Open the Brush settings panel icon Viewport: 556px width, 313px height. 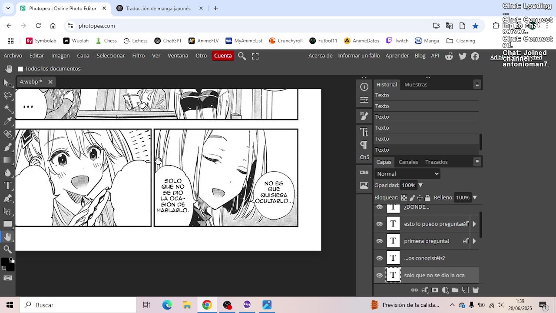[x=364, y=116]
